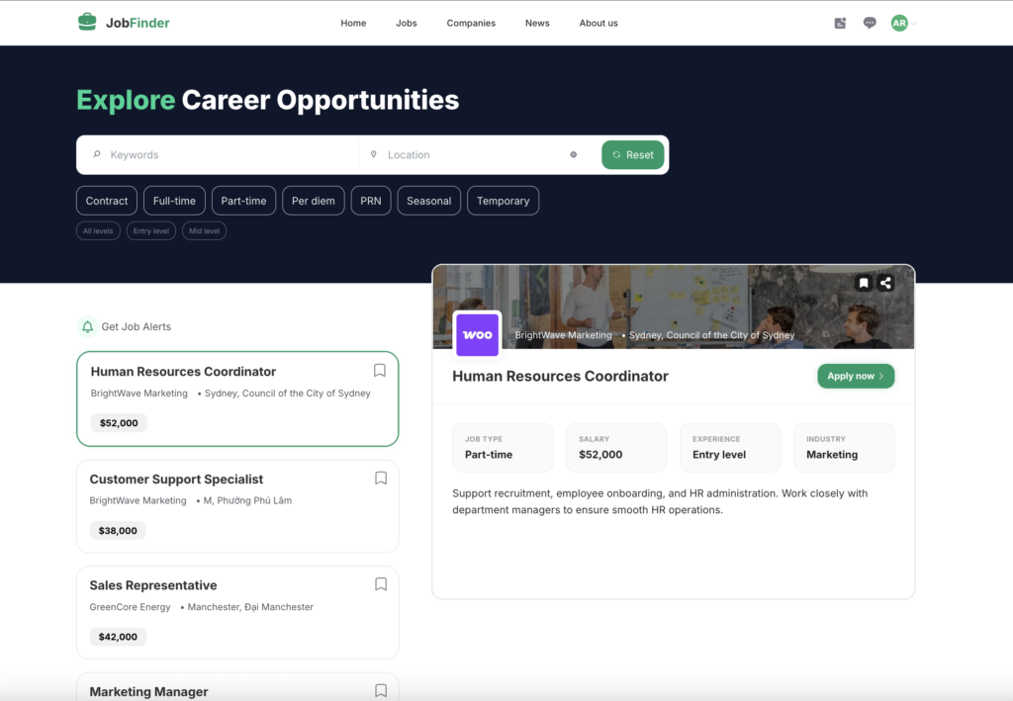The height and width of the screenshot is (701, 1013).
Task: Toggle the Part-time job type filter
Action: coord(243,201)
